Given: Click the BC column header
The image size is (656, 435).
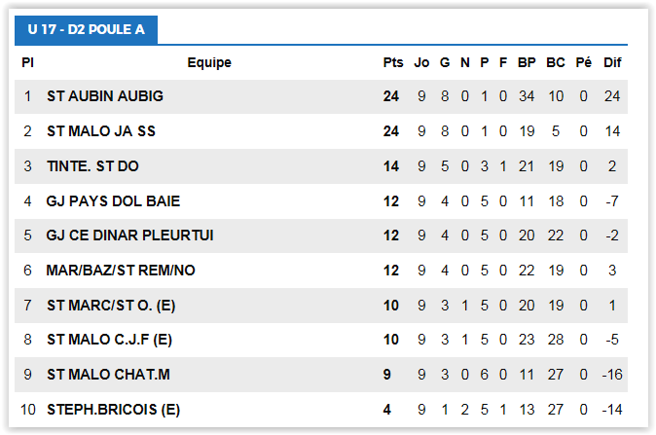Looking at the screenshot, I should tap(556, 63).
